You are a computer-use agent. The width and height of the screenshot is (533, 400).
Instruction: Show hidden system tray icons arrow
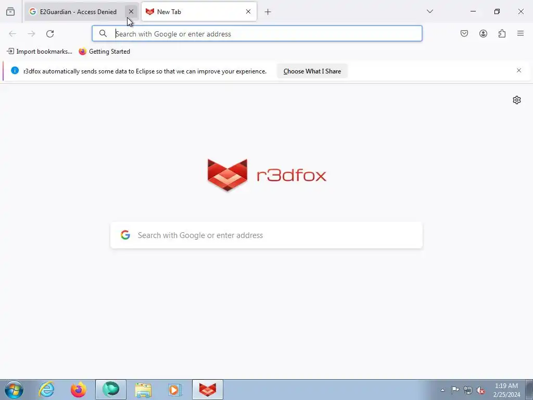tap(442, 390)
